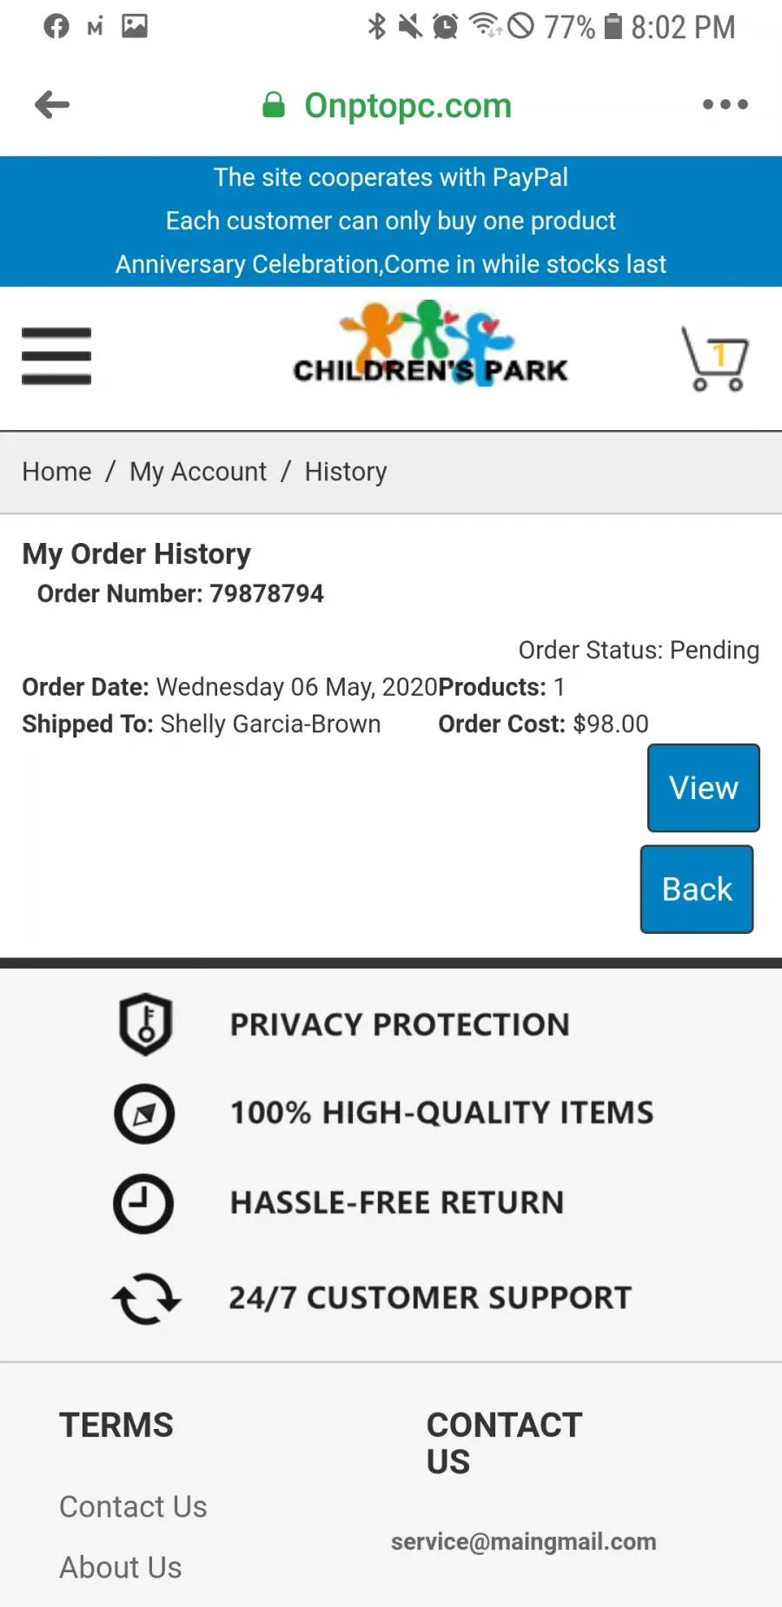Click the blue Back button
The width and height of the screenshot is (782, 1607).
pyautogui.click(x=697, y=889)
